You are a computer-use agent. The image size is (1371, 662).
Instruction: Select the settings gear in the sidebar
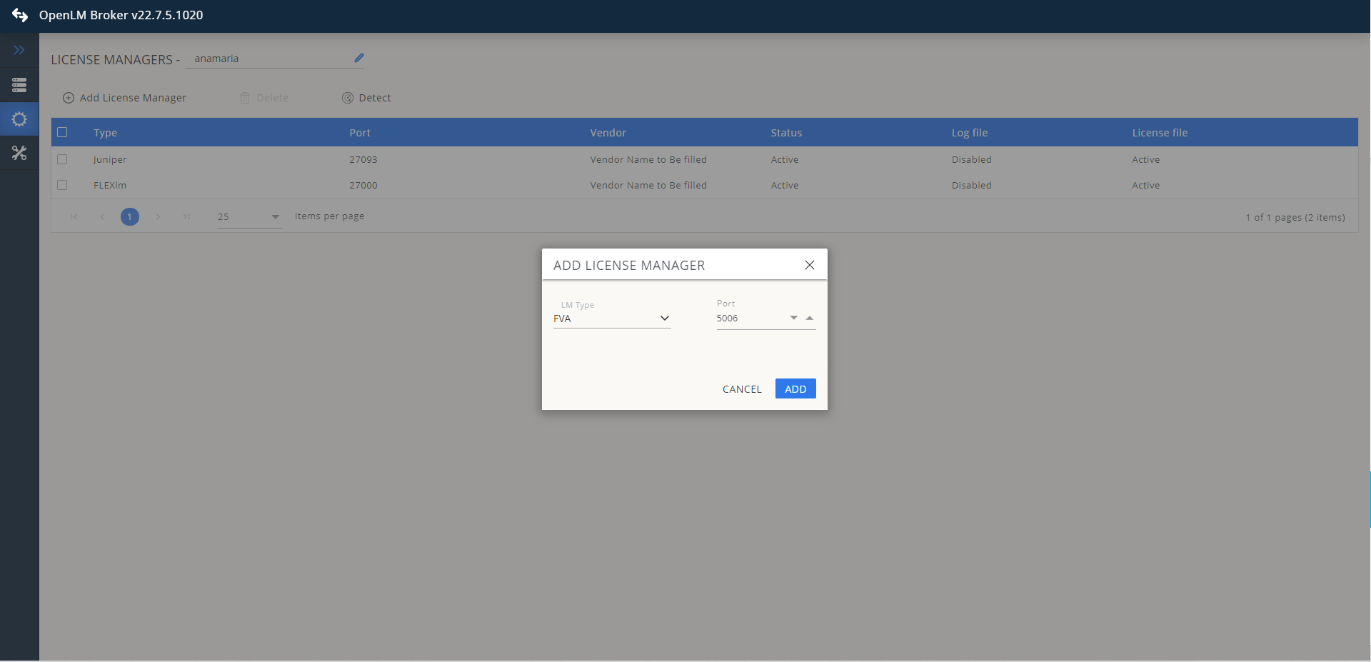[x=19, y=119]
